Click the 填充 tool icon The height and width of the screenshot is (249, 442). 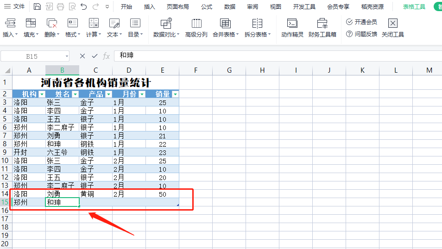(31, 23)
